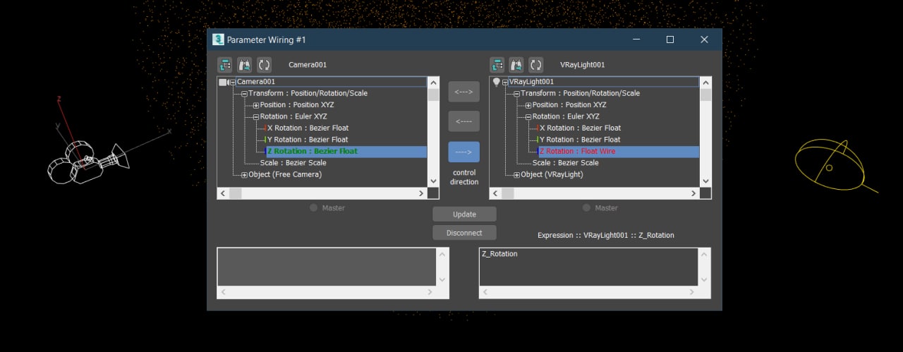Collapse the VRayLight001 root node
Viewport: 903px width, 352px height.
point(505,82)
